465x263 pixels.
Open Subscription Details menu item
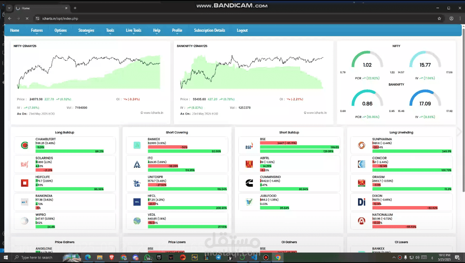click(x=210, y=30)
